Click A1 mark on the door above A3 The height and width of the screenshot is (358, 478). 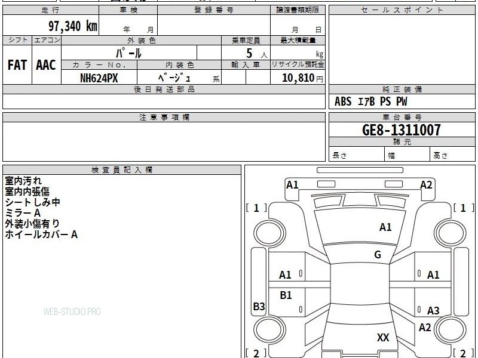(433, 275)
